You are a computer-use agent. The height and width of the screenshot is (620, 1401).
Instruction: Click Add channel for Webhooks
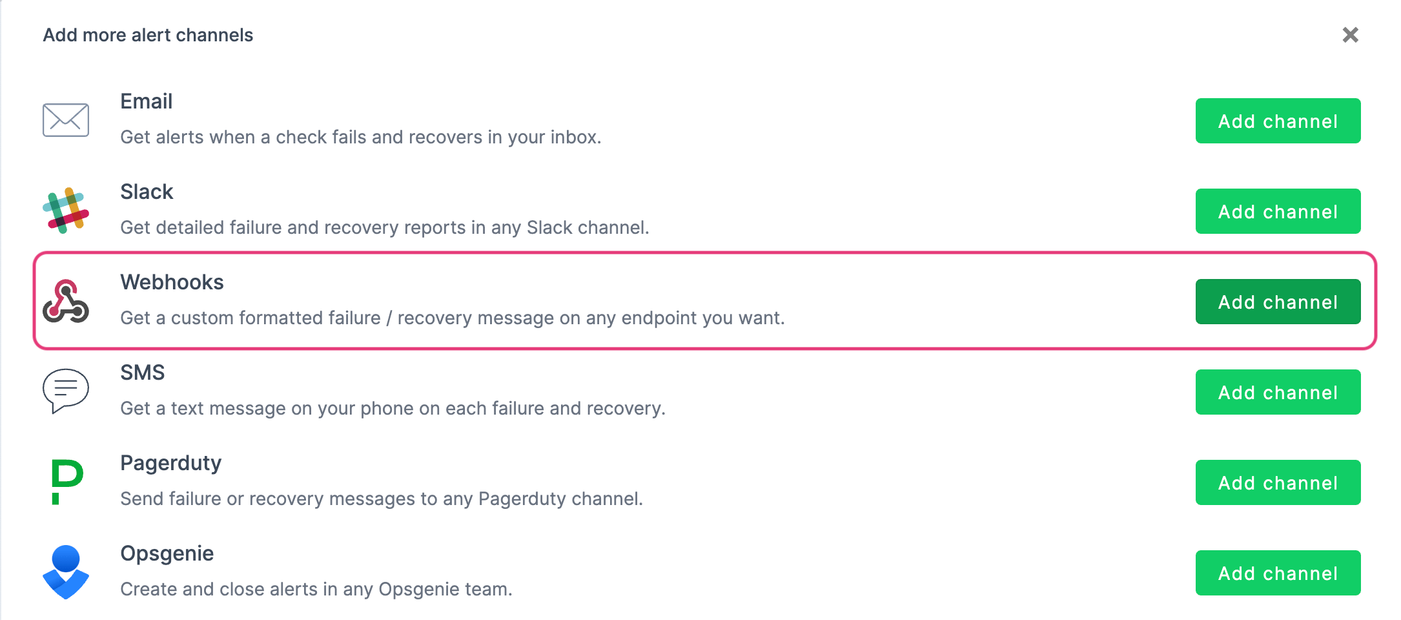[x=1278, y=301]
